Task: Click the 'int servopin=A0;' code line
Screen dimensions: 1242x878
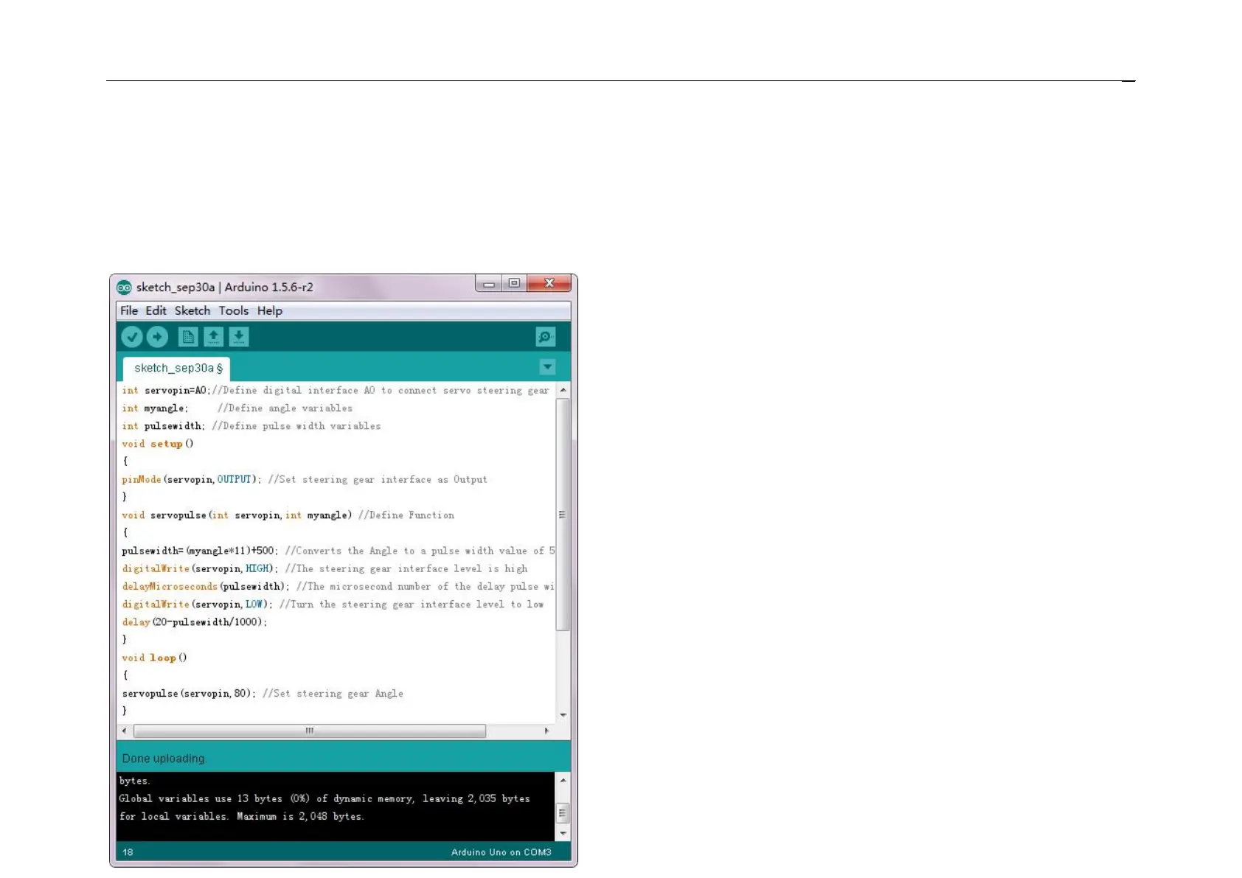Action: tap(336, 391)
